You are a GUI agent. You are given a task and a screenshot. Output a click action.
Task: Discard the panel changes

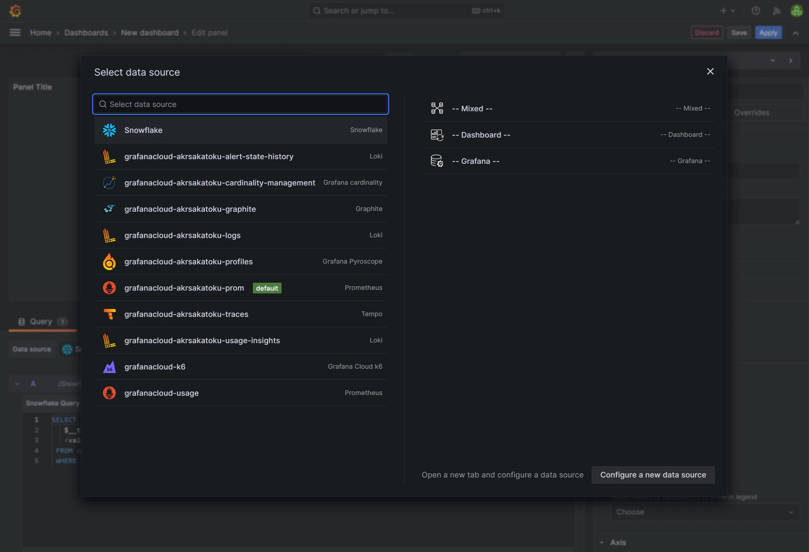[x=706, y=33]
